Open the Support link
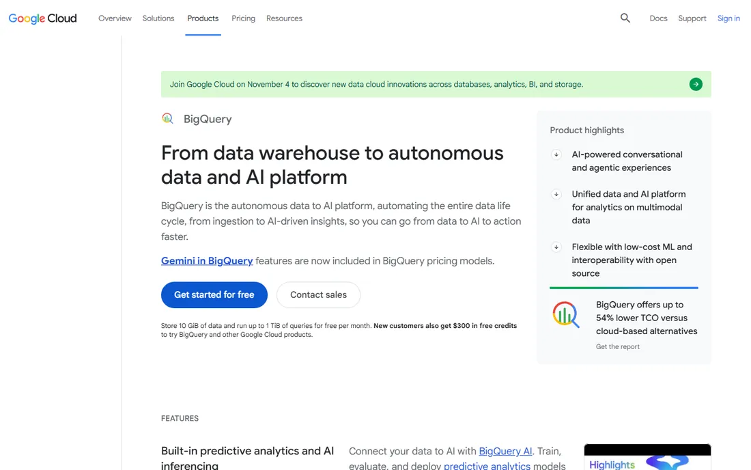 692,18
